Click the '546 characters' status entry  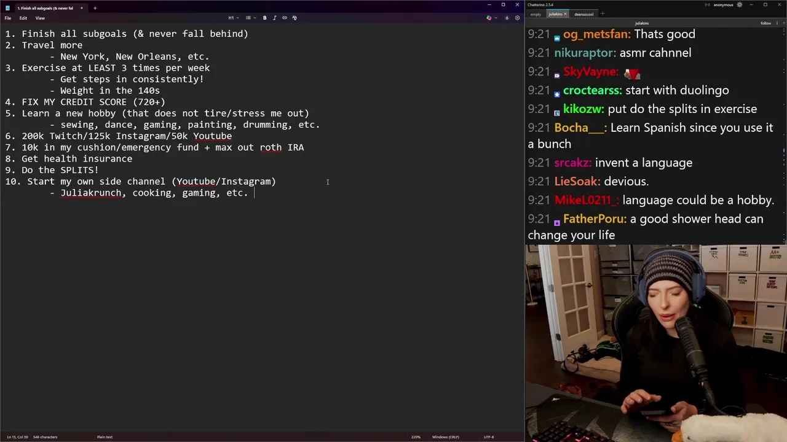click(45, 437)
